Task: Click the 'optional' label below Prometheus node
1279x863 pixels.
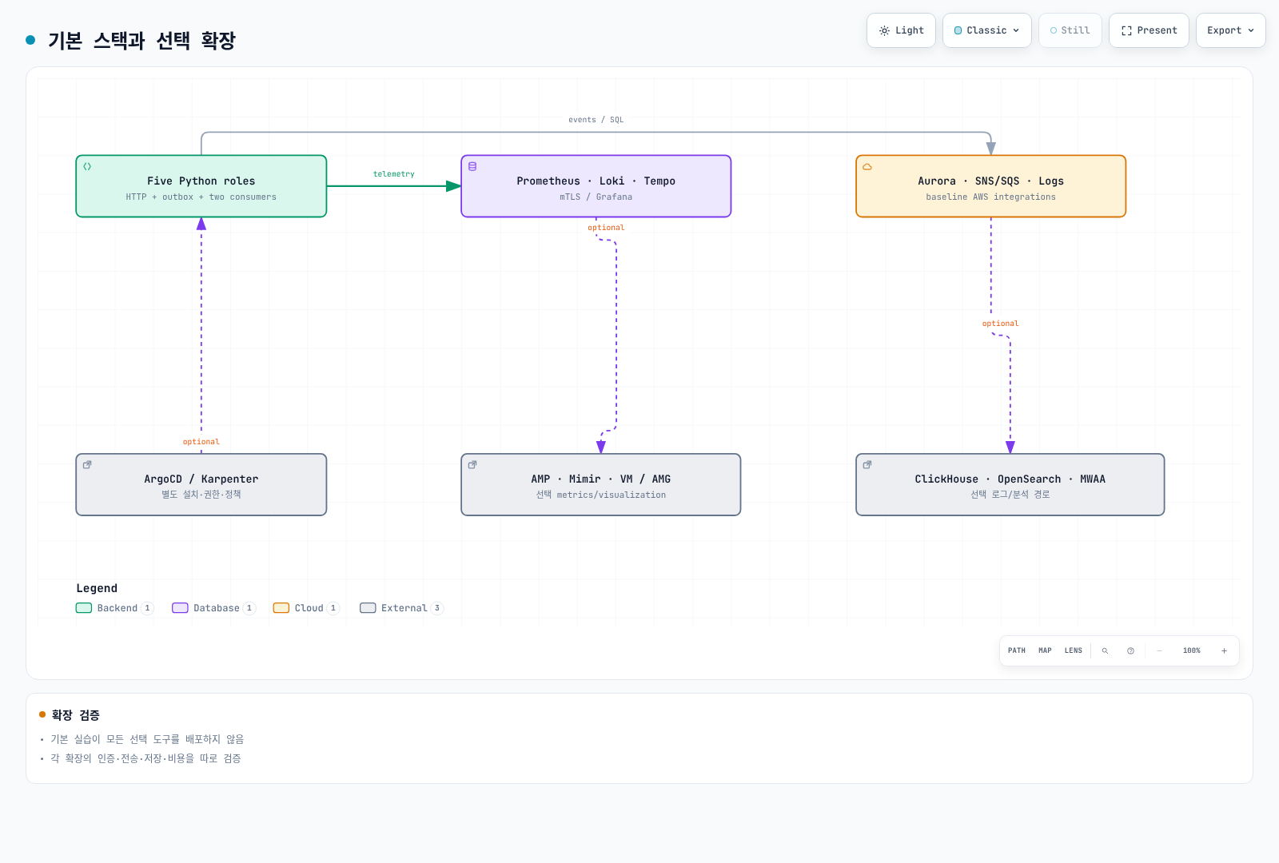Action: pos(606,228)
